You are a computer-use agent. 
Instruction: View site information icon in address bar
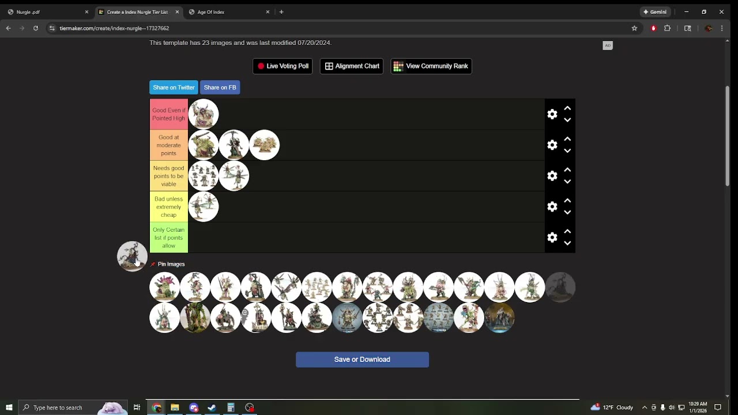[52, 28]
